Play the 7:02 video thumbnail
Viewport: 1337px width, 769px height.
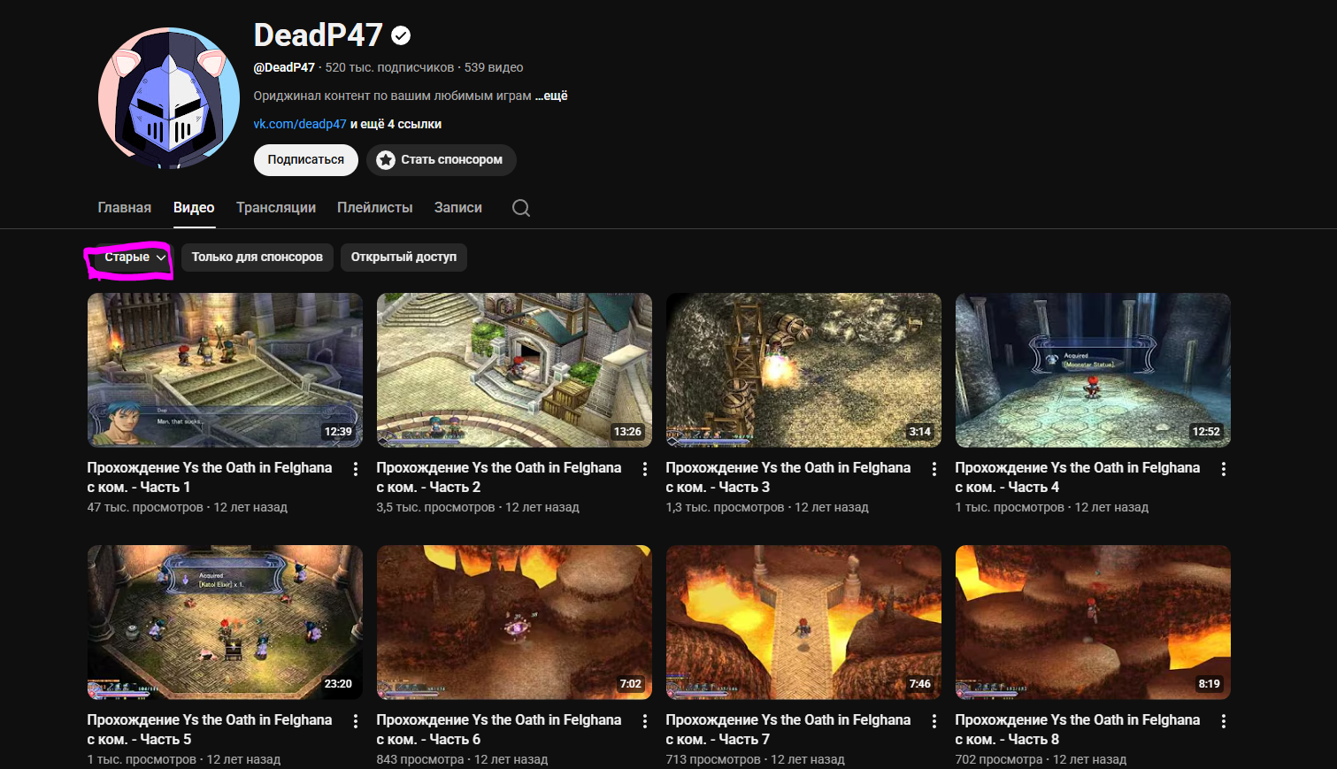[x=514, y=622]
